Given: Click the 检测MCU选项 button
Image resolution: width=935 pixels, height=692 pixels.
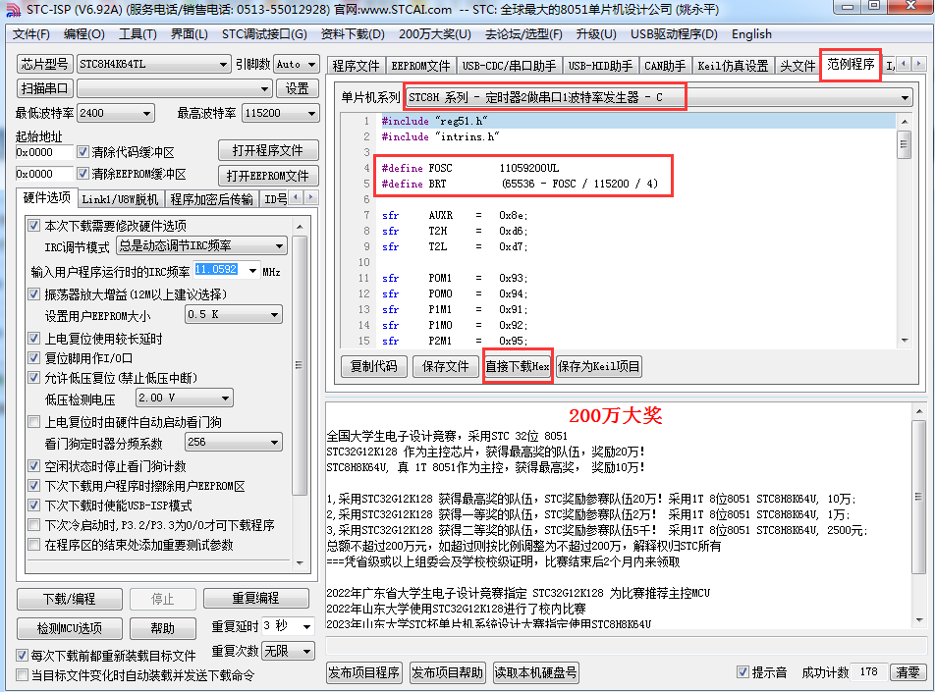Looking at the screenshot, I should click(69, 628).
